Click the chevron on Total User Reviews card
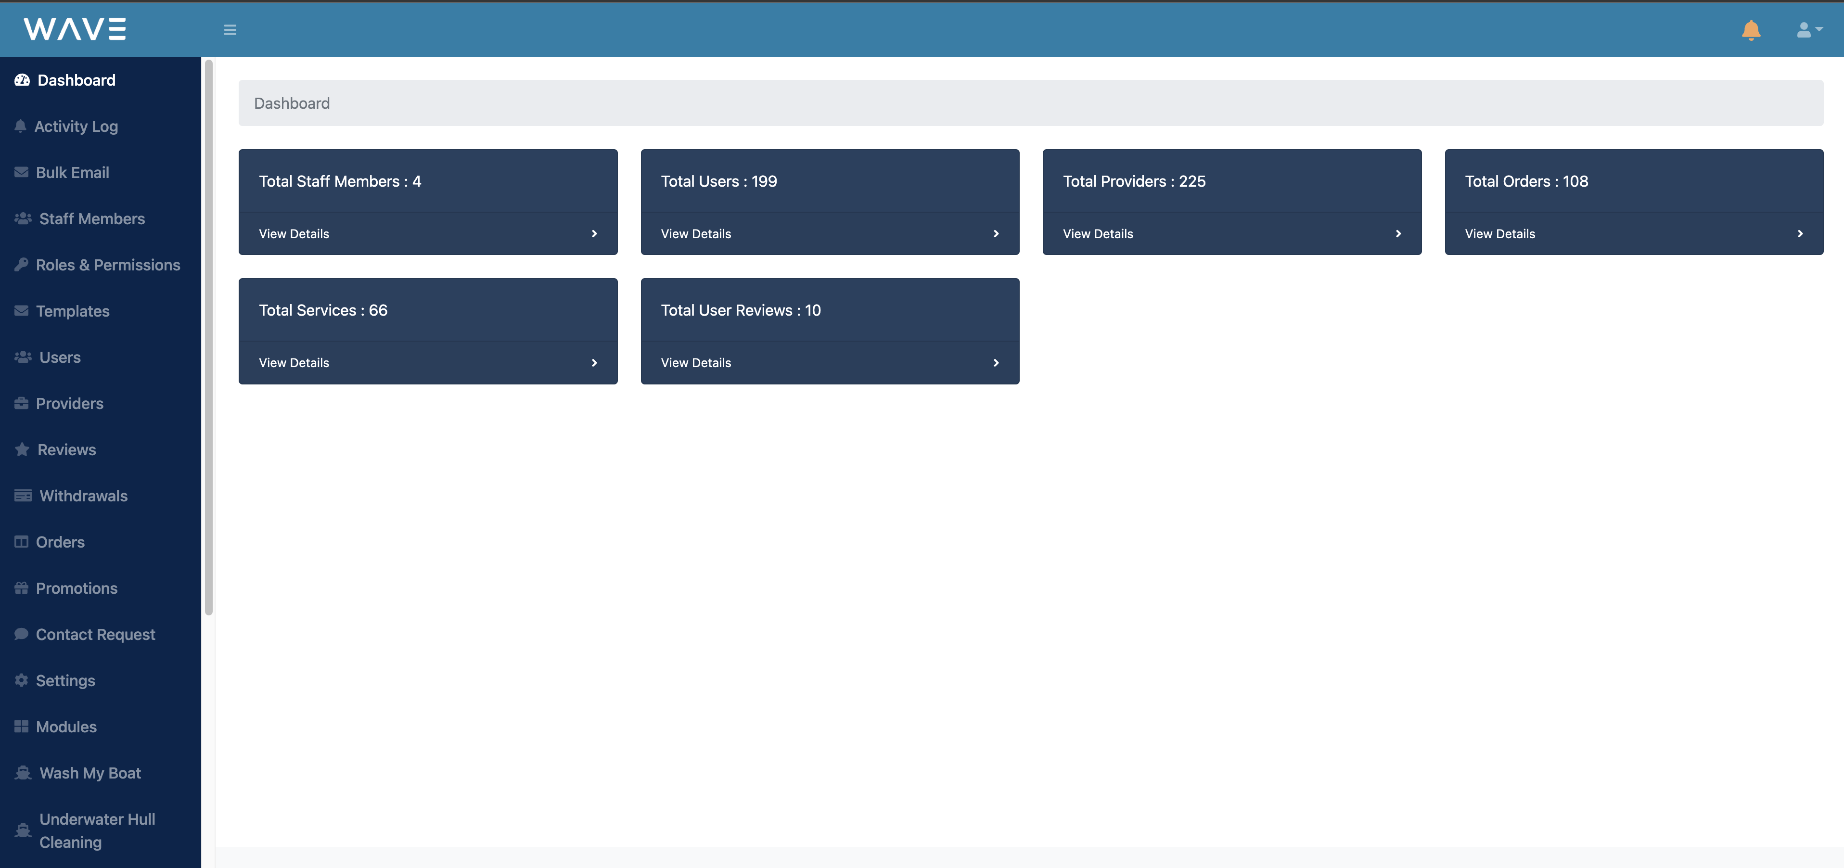Viewport: 1844px width, 868px height. [x=996, y=363]
